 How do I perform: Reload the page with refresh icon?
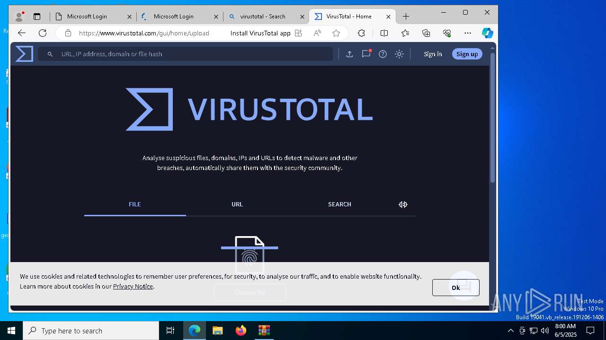click(43, 33)
